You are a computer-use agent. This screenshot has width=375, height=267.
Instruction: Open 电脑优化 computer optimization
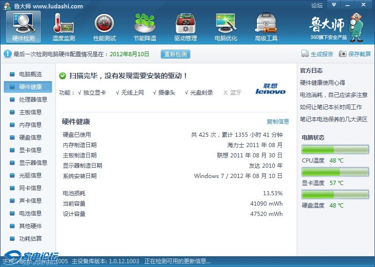[x=226, y=27]
